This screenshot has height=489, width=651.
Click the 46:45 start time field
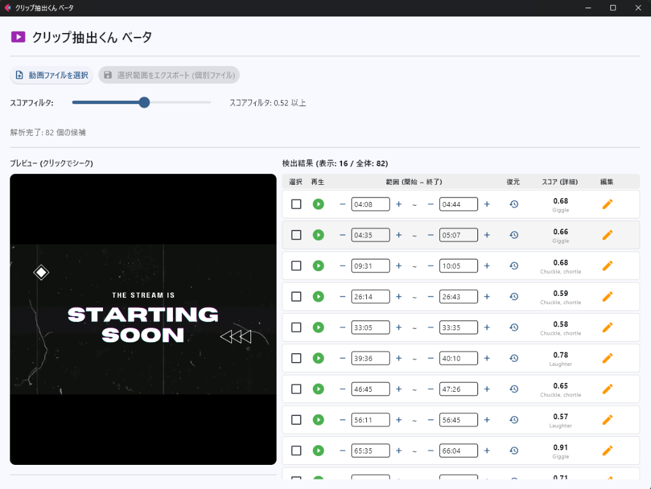(x=371, y=389)
